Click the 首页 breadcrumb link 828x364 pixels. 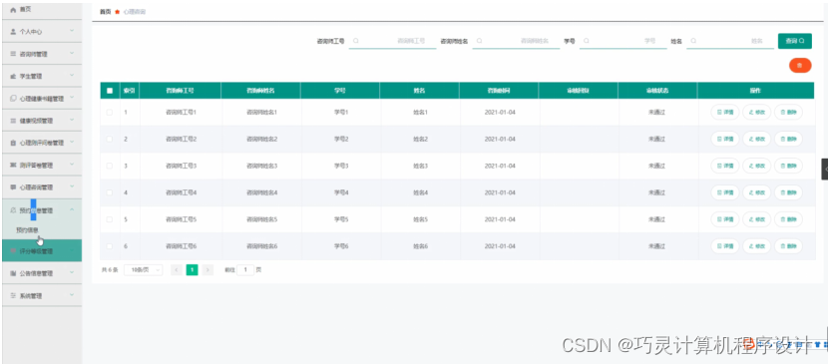(x=105, y=11)
